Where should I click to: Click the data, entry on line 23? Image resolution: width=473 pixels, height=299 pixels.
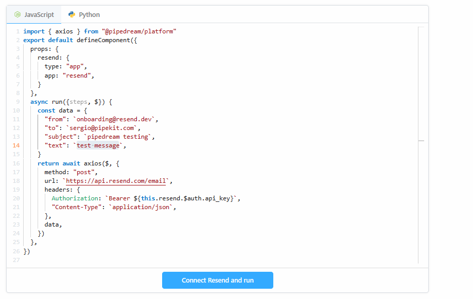pyautogui.click(x=53, y=225)
